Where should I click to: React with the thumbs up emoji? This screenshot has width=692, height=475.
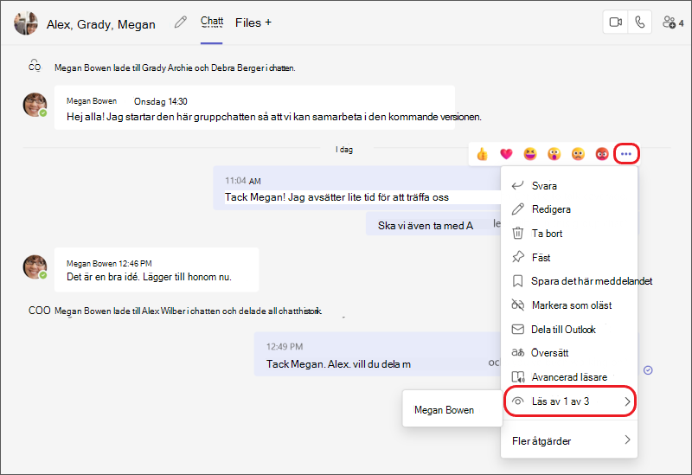(x=482, y=154)
